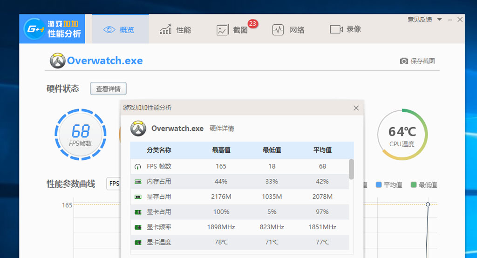Viewport: 477px width, 258px height.
Task: Open the FPS curve parameter dropdown
Action: tap(114, 183)
